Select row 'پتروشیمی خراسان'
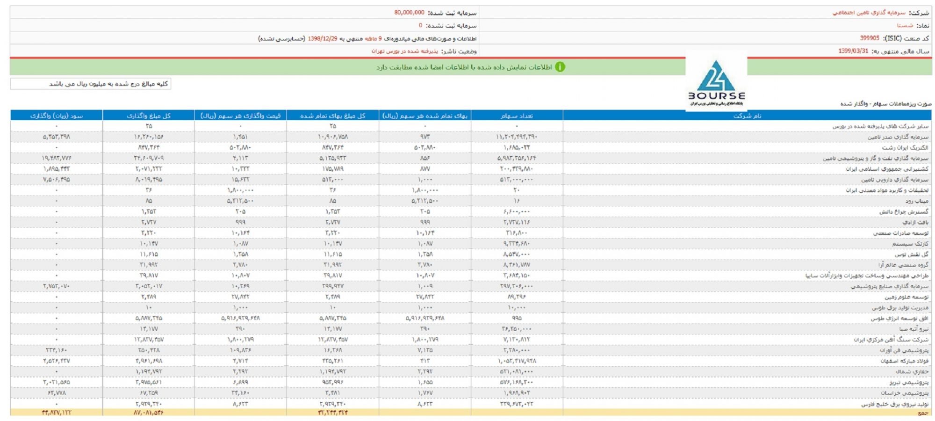Image resolution: width=935 pixels, height=421 pixels. click(x=471, y=393)
